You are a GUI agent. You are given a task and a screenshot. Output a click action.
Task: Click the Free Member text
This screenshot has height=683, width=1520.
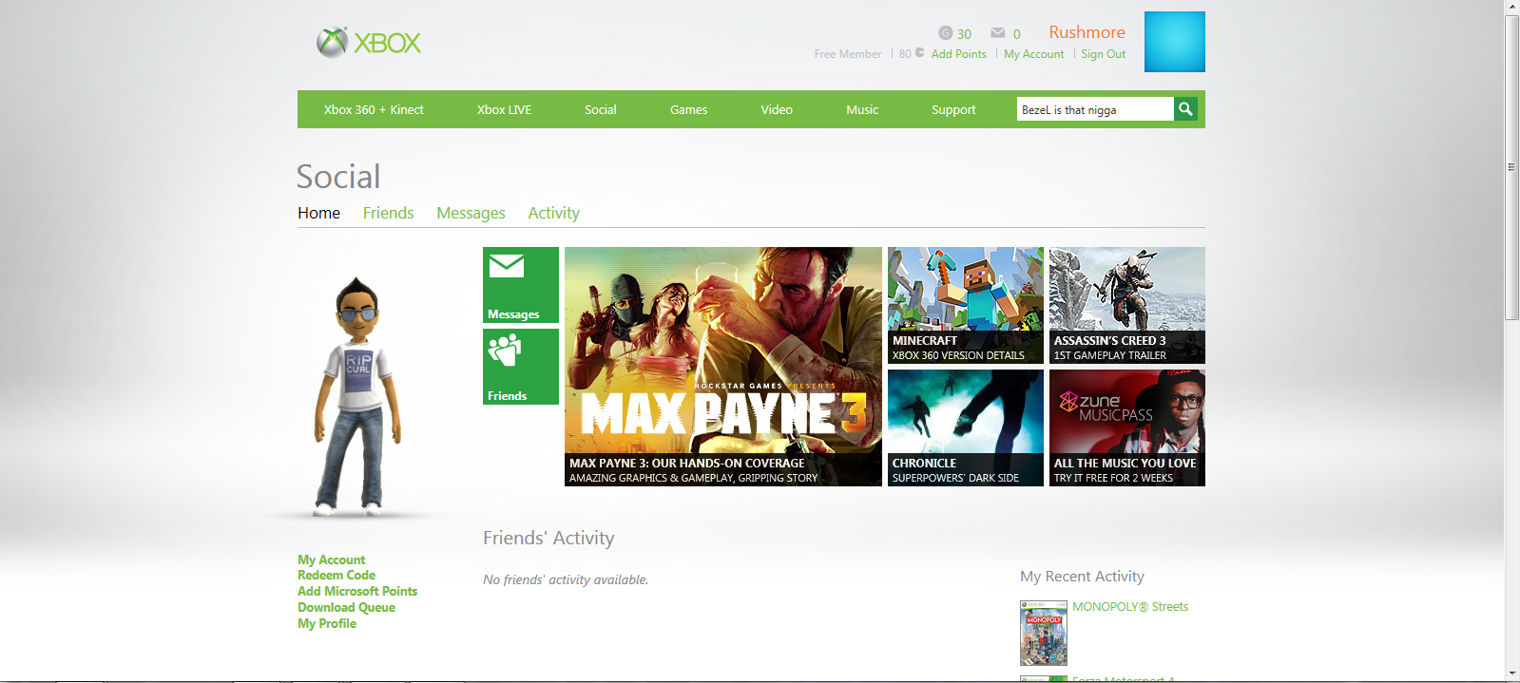point(847,54)
